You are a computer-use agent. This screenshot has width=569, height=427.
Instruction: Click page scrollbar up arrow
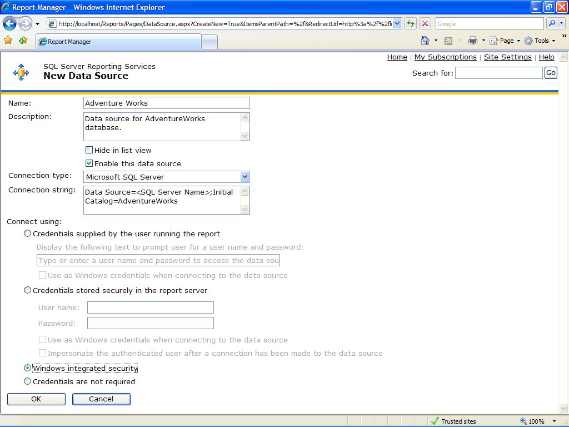563,57
